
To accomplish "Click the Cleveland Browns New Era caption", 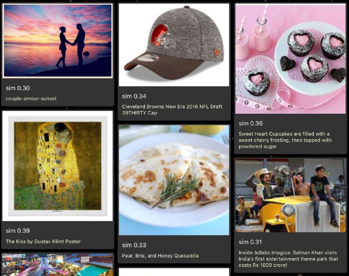I will coord(172,110).
